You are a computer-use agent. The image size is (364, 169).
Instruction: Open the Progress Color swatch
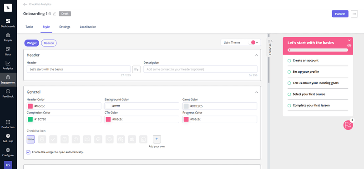186,119
